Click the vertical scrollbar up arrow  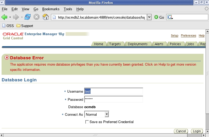coord(207,31)
